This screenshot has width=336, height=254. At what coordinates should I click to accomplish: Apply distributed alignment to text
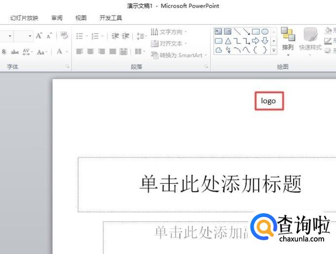(123, 52)
